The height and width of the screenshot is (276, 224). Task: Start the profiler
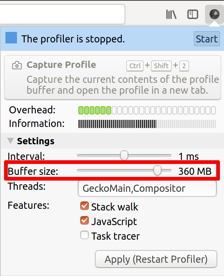(206, 39)
